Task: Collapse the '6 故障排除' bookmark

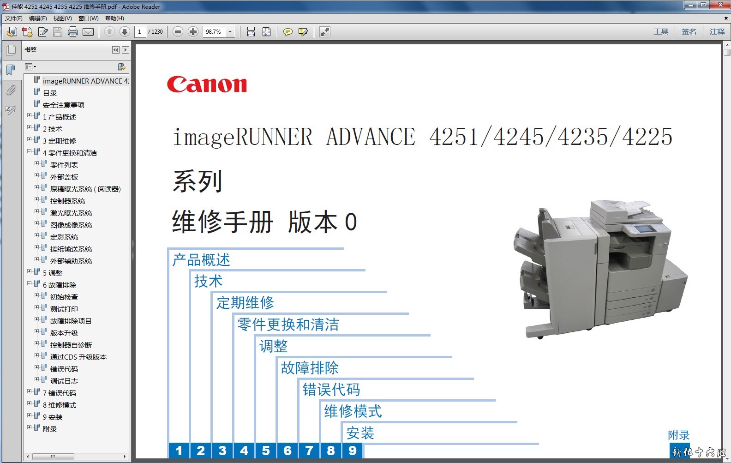Action: [30, 284]
